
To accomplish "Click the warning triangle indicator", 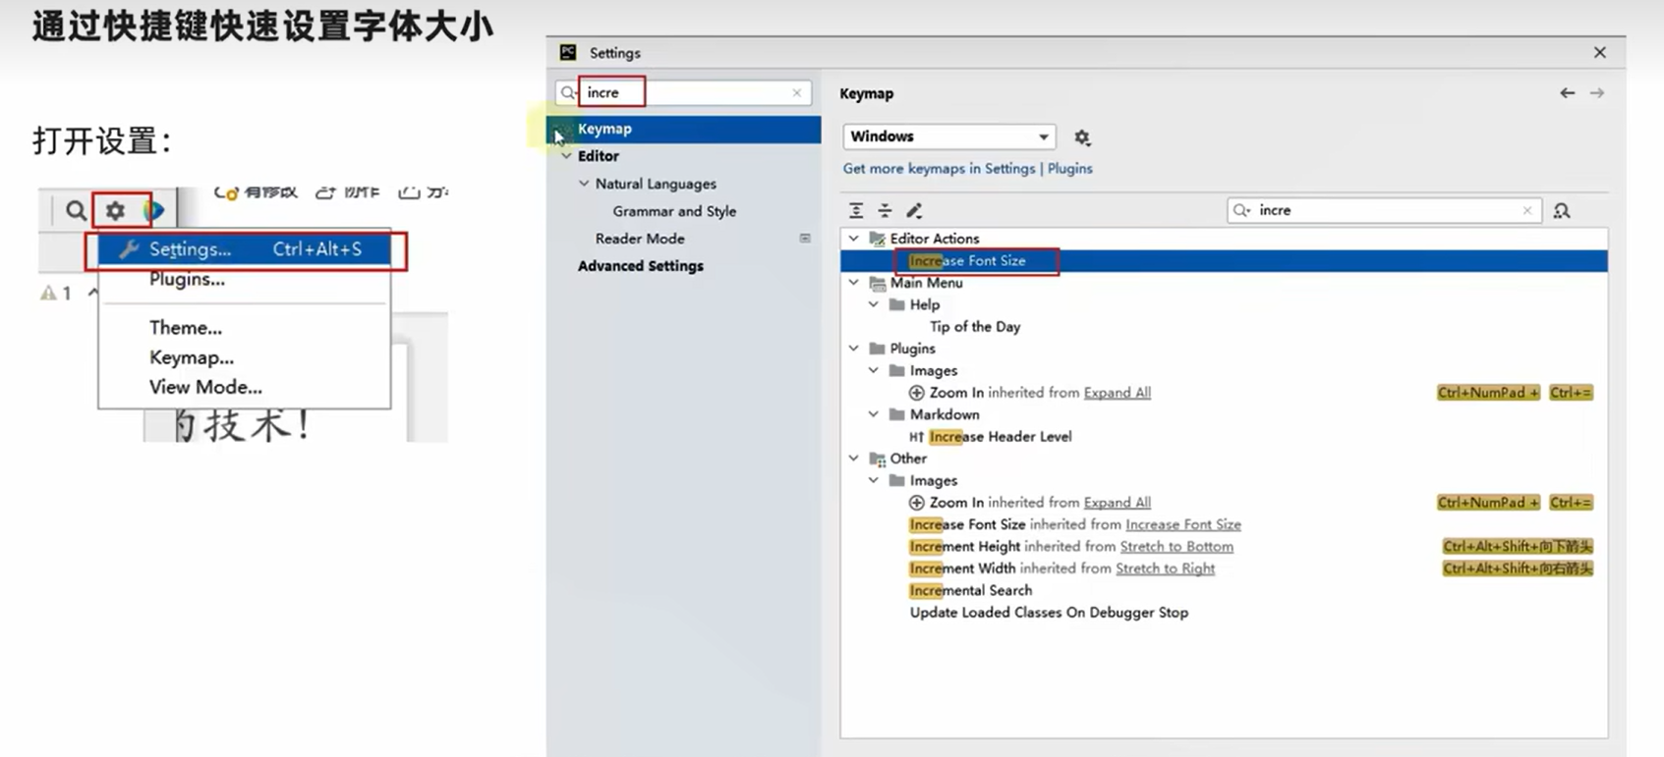I will pos(47,293).
